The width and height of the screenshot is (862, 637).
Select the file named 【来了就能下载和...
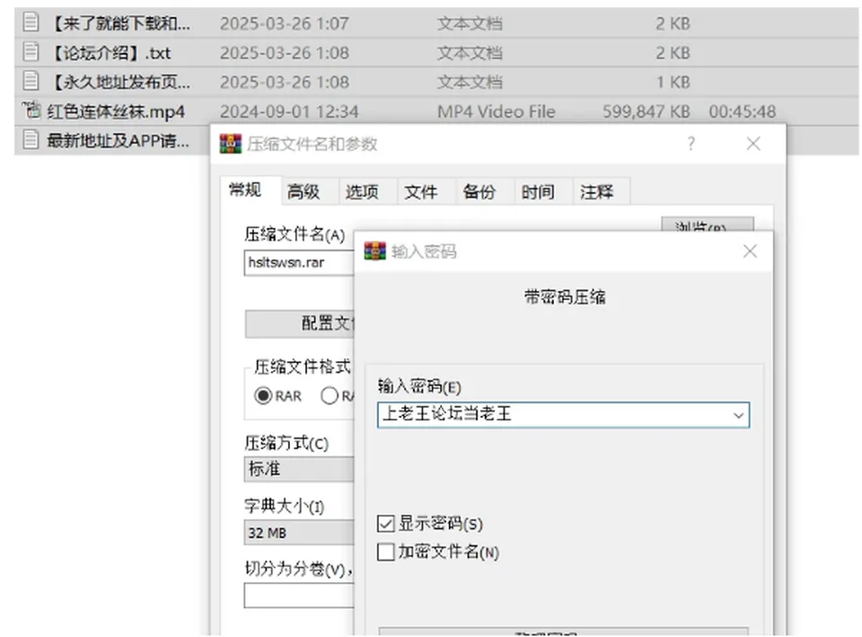coord(120,23)
